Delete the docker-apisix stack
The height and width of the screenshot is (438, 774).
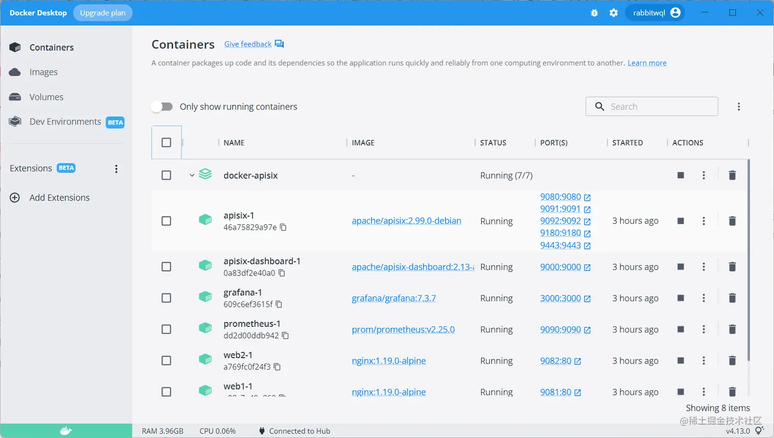click(x=733, y=175)
